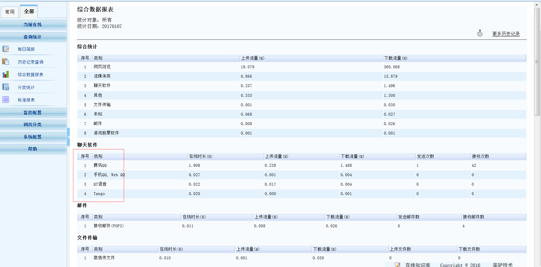This screenshot has height=267, width=541.
Task: Switch to the 常用 tab
Action: [x=10, y=12]
